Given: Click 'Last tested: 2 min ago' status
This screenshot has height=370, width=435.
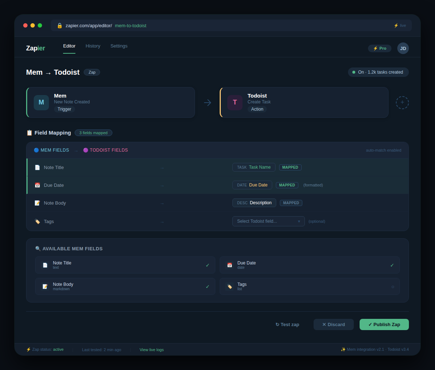Looking at the screenshot, I should coord(101,350).
